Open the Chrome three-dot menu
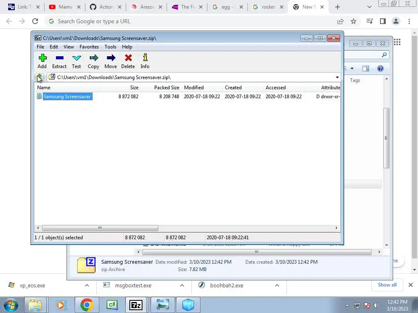 [x=409, y=21]
